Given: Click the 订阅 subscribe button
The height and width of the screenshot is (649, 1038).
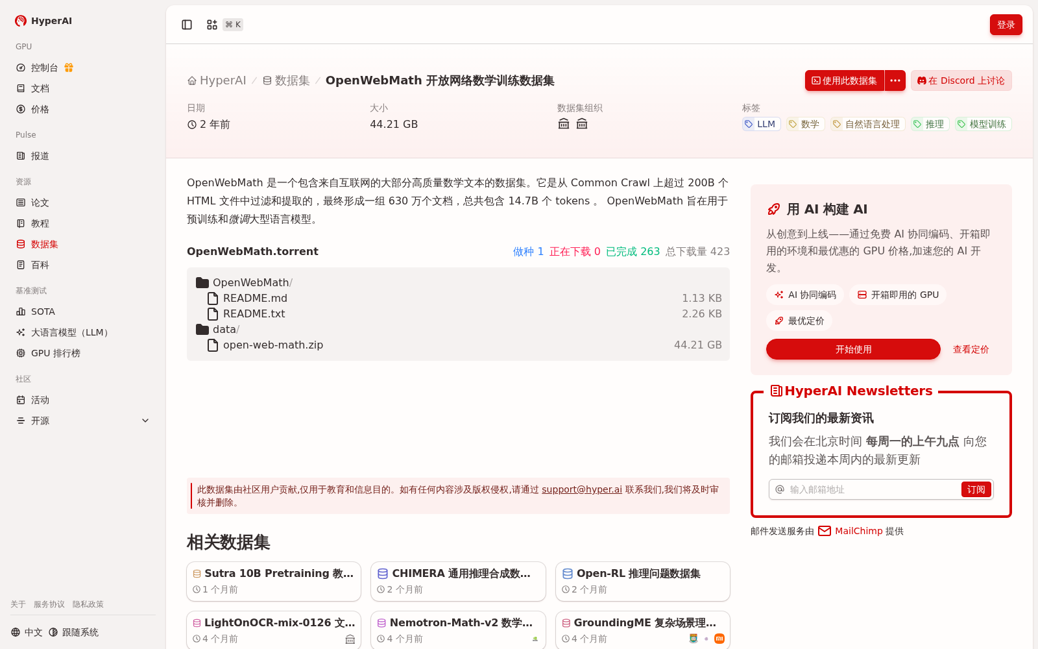Looking at the screenshot, I should [x=976, y=489].
